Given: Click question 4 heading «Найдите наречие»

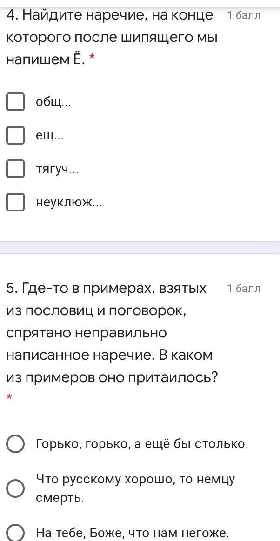Looking at the screenshot, I should (110, 37).
